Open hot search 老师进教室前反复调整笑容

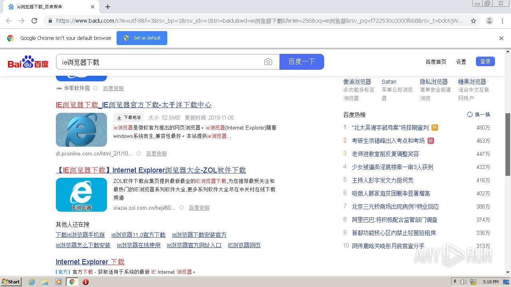pos(385,154)
